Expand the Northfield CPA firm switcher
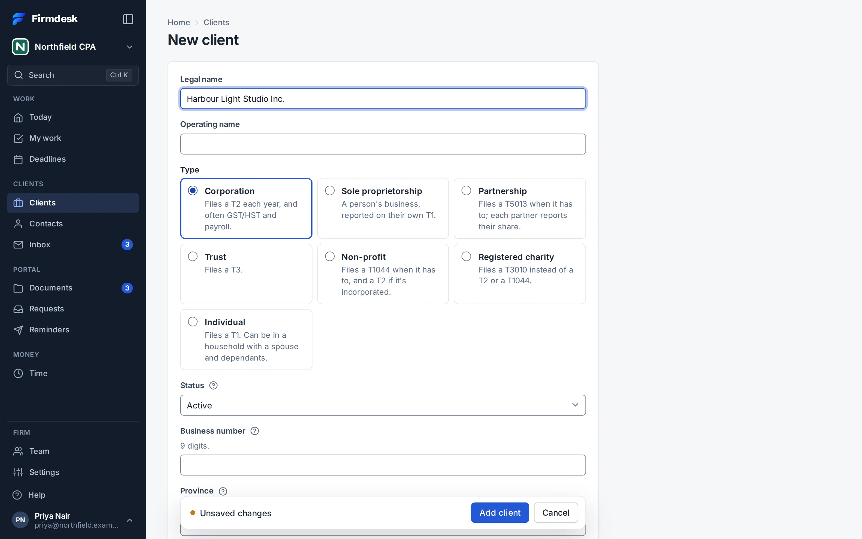The image size is (862, 539). click(130, 47)
